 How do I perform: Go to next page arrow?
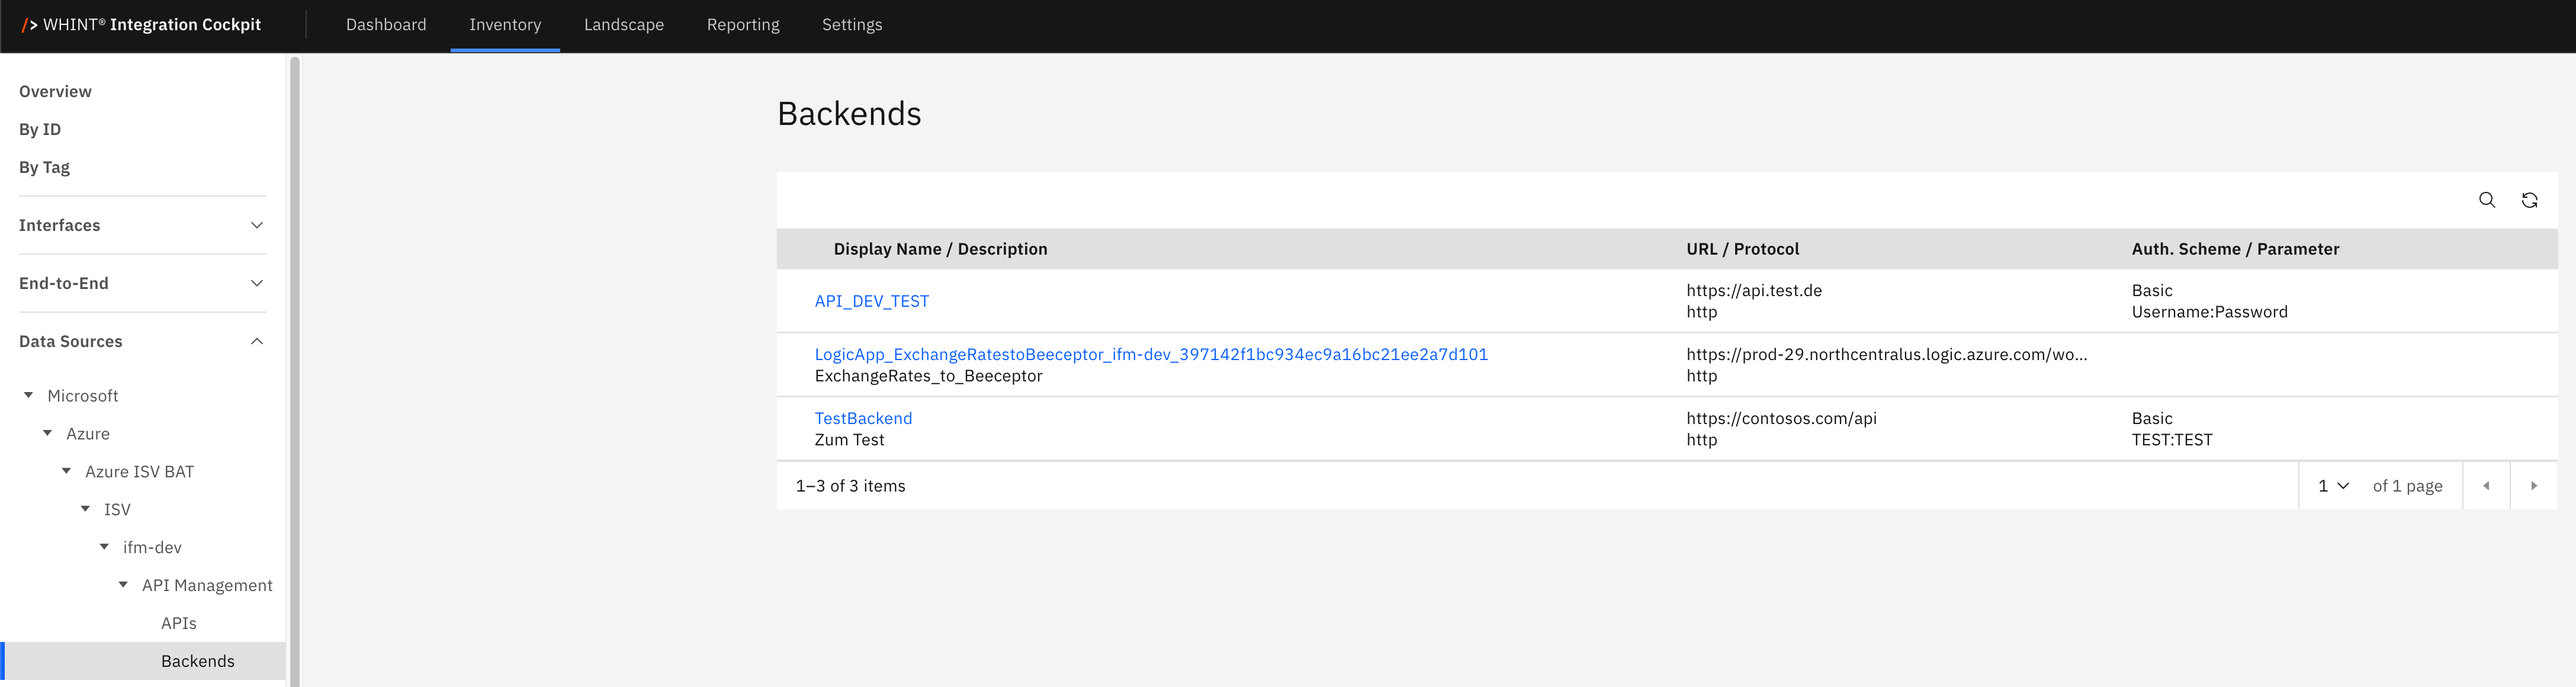2533,486
